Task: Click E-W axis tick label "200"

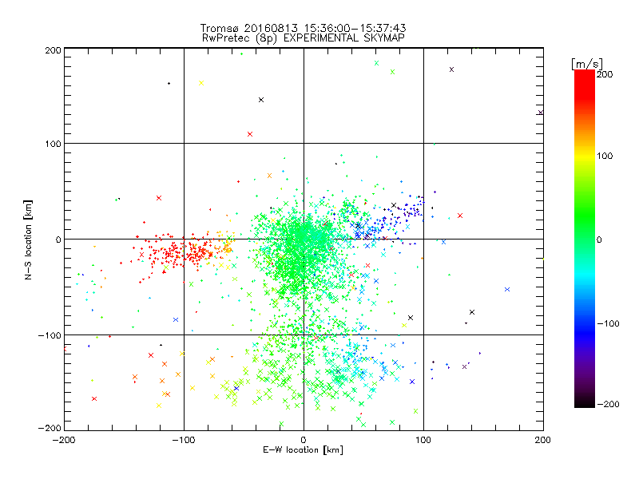Action: [x=543, y=440]
